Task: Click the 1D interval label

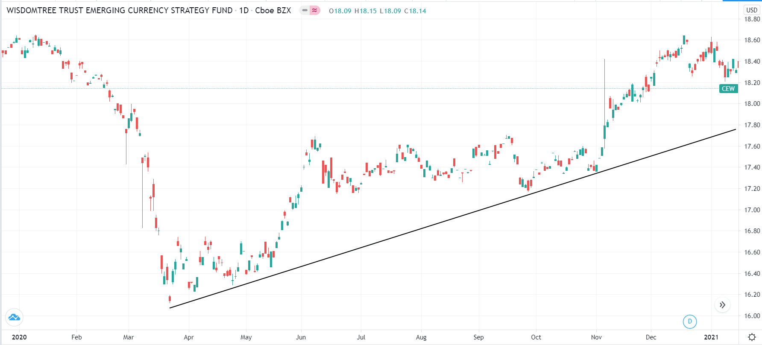Action: (244, 10)
